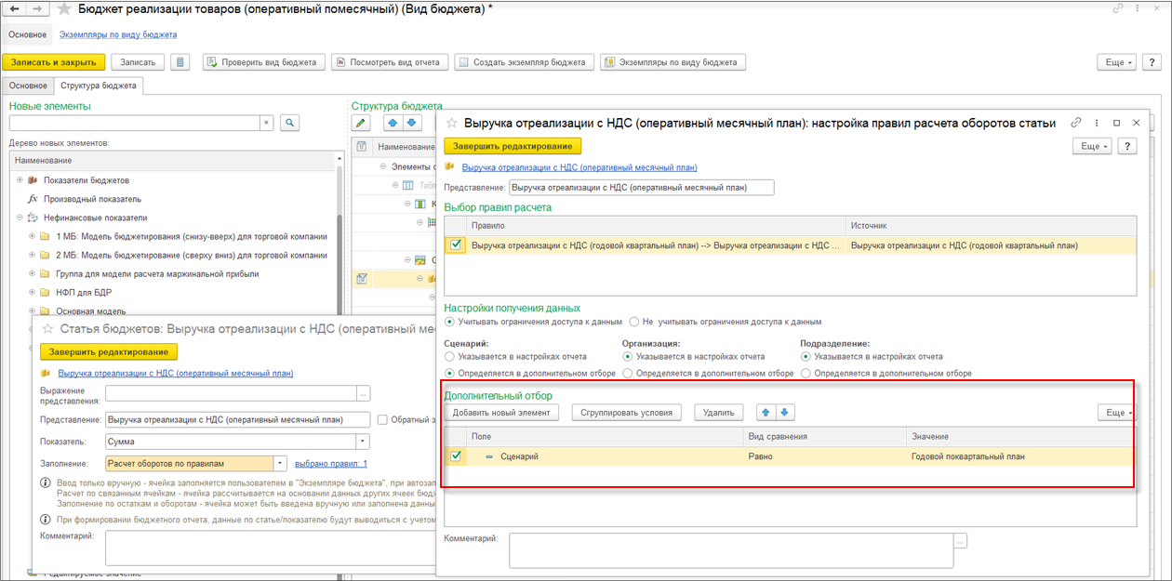This screenshot has height=581, width=1172.
Task: Click the Добавить новый элемент button
Action: (x=501, y=413)
